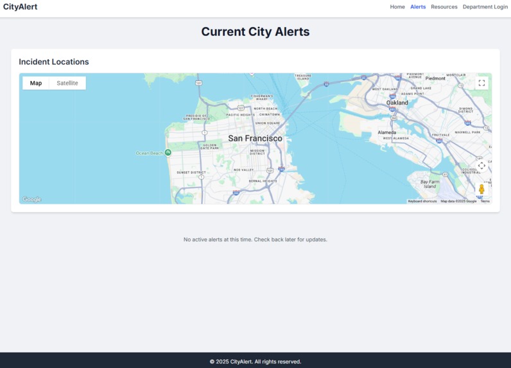
Task: Switch the map to Satellite view
Action: (x=67, y=83)
